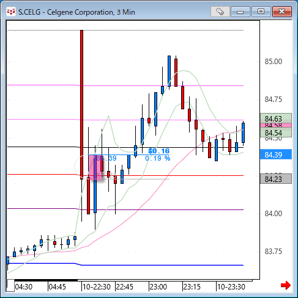
Task: Close the S.CELG chart window
Action: [x=281, y=12]
